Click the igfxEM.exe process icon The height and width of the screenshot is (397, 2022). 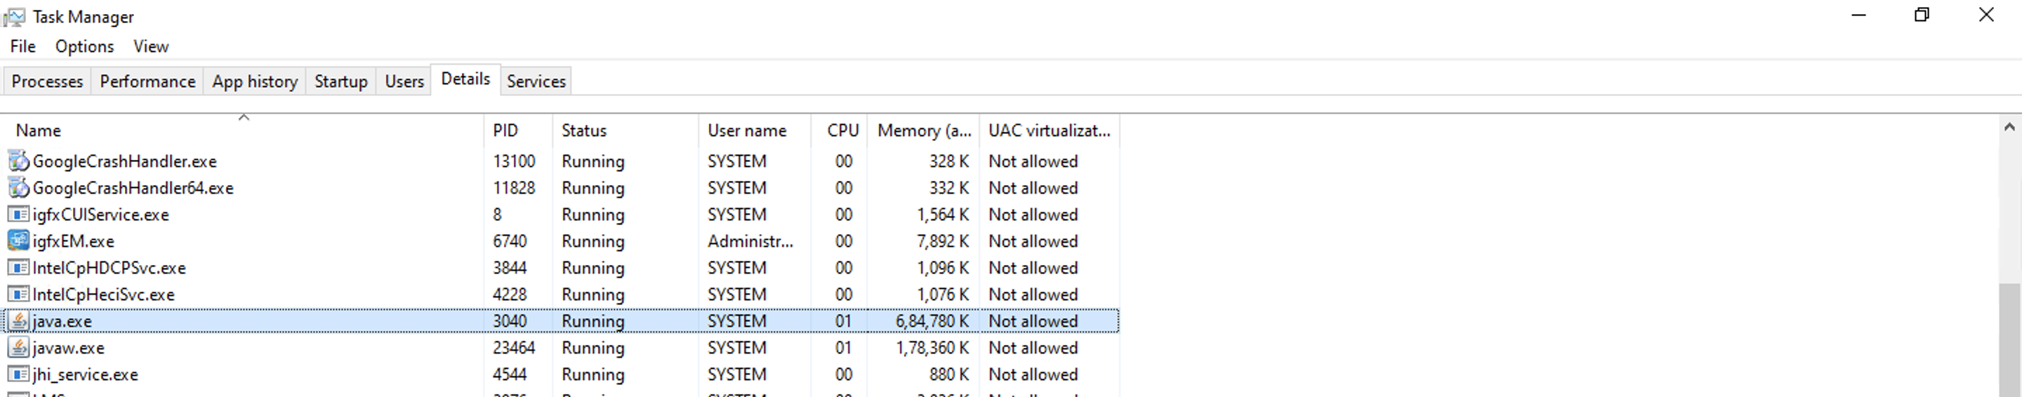(x=18, y=241)
